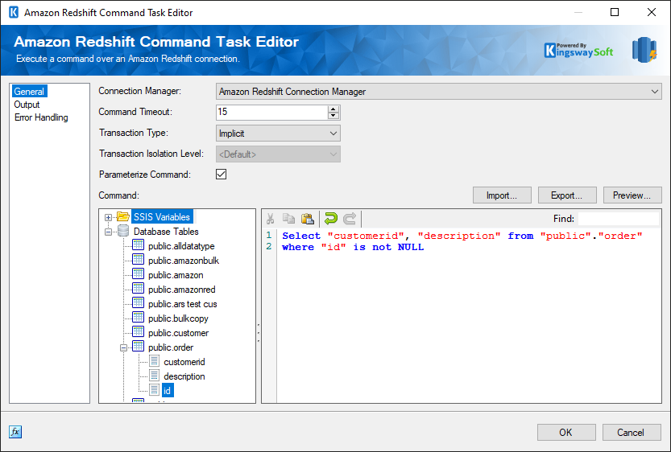This screenshot has width=671, height=452.
Task: Click the "NULL" keyword in the editor
Action: pos(411,247)
